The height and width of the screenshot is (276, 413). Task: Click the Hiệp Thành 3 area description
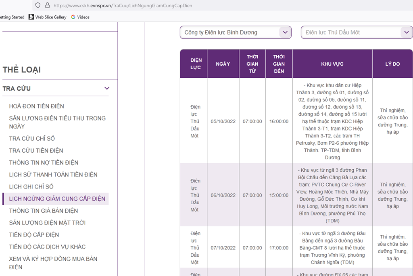tap(332, 121)
